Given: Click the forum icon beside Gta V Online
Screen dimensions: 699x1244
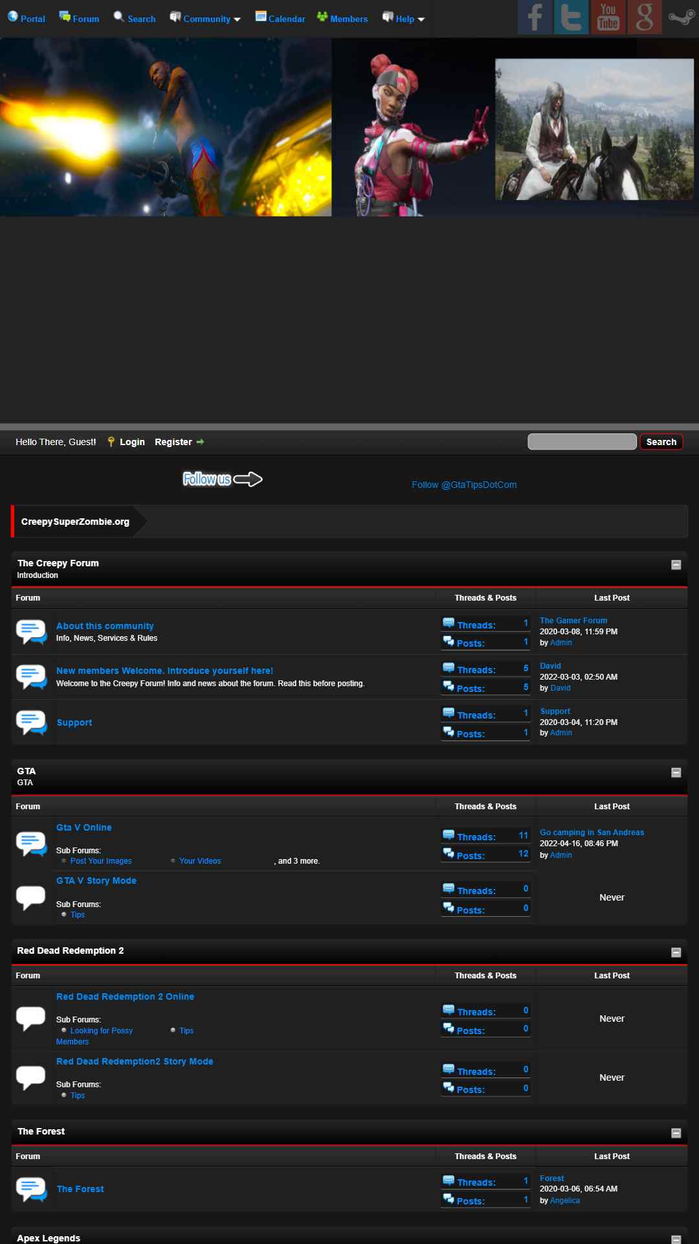Looking at the screenshot, I should point(31,844).
